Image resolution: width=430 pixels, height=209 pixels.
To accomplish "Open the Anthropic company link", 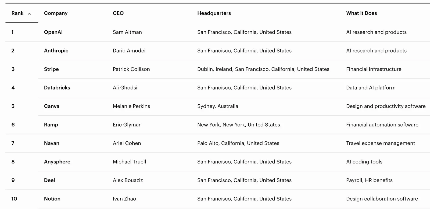I will (x=56, y=51).
